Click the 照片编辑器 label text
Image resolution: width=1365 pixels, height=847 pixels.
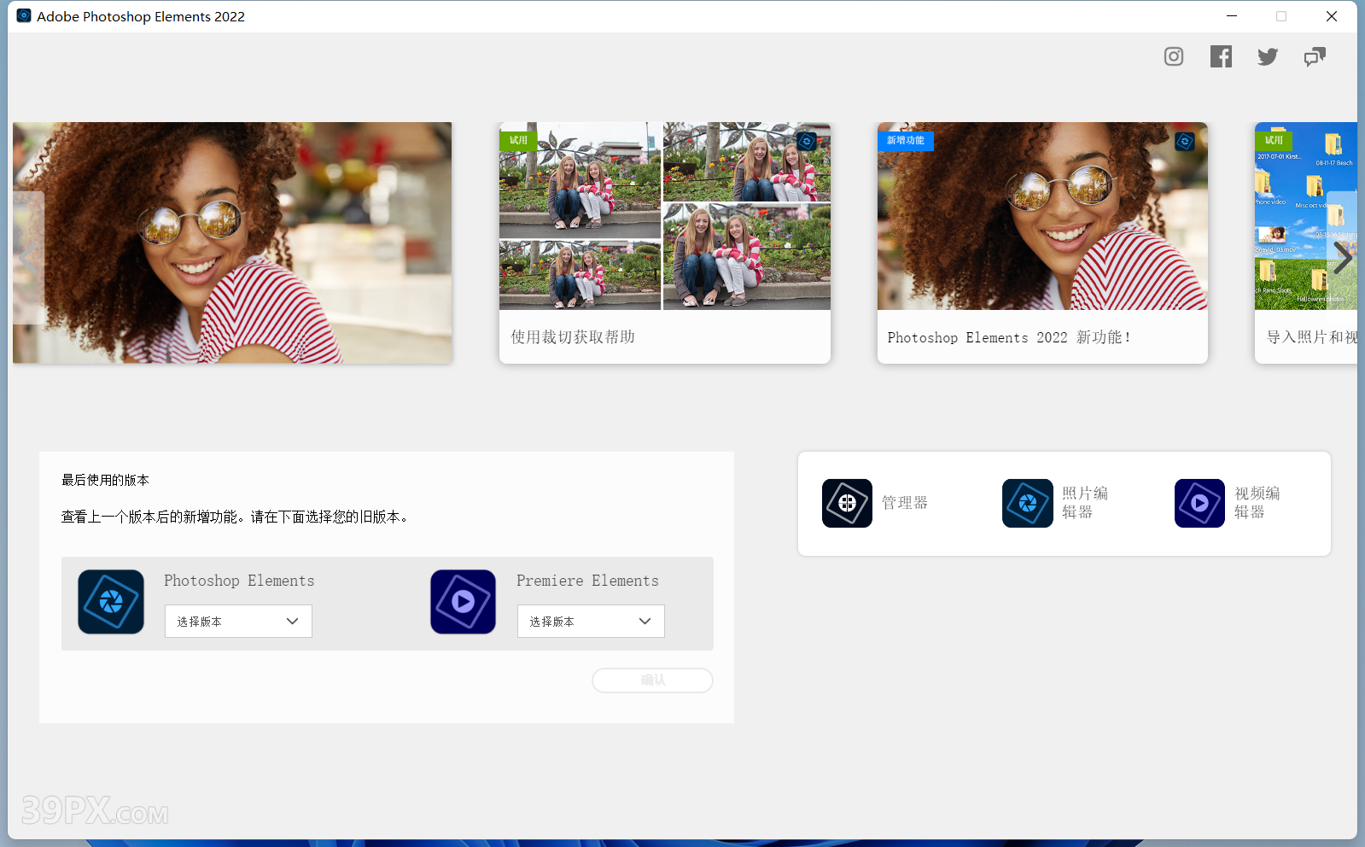(x=1085, y=503)
